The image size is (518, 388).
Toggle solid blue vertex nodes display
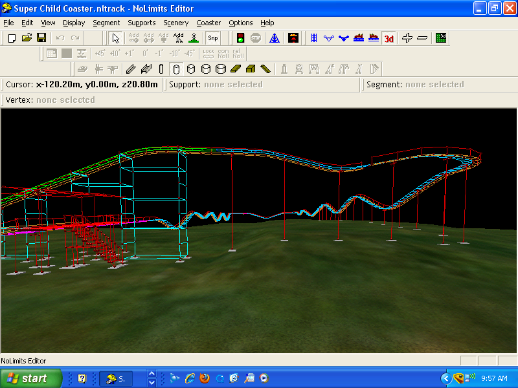[x=344, y=38]
